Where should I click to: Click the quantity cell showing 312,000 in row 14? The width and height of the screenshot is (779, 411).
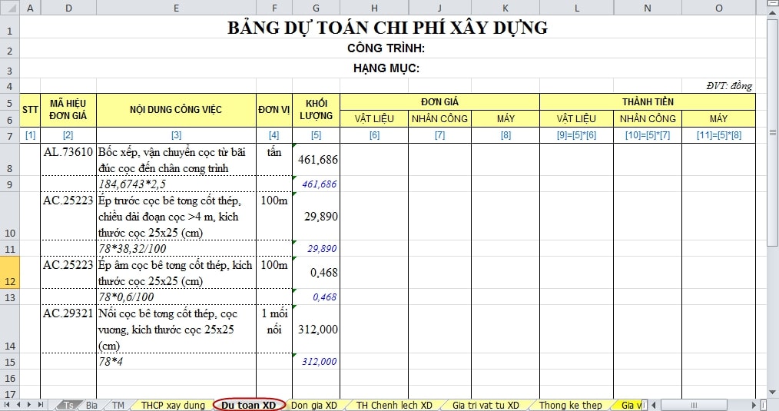pyautogui.click(x=316, y=329)
